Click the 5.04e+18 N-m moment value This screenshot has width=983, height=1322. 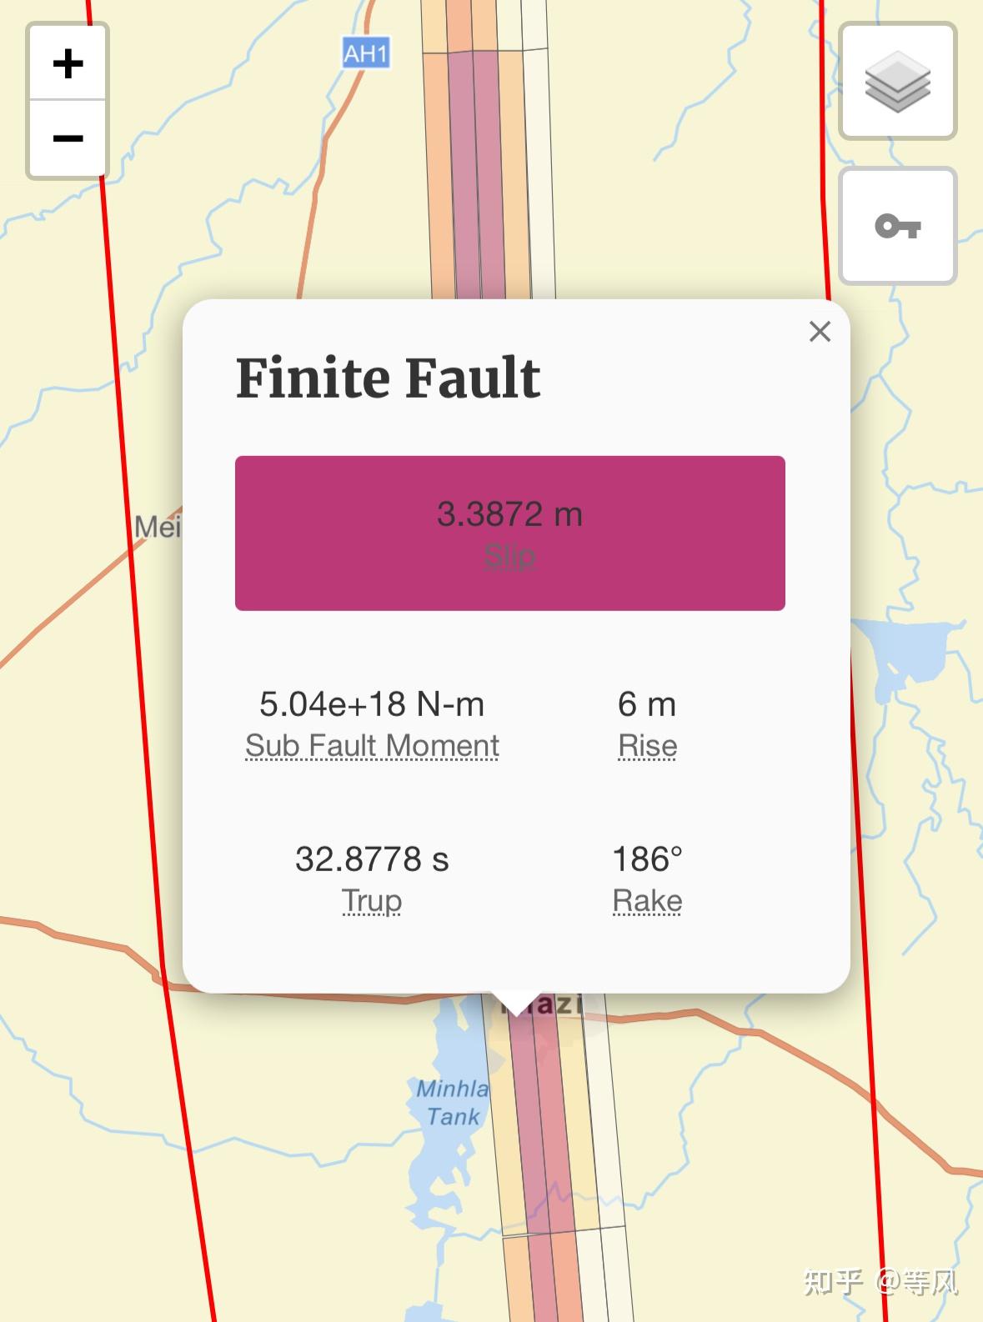(x=372, y=704)
